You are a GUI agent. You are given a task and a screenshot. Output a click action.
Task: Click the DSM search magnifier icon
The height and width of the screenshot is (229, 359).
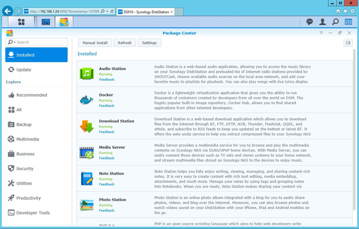[335, 22]
